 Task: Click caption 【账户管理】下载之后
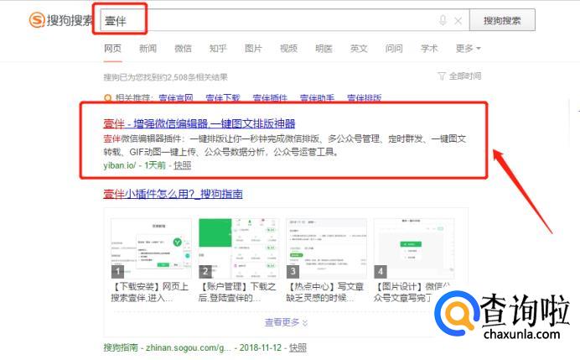(x=237, y=292)
